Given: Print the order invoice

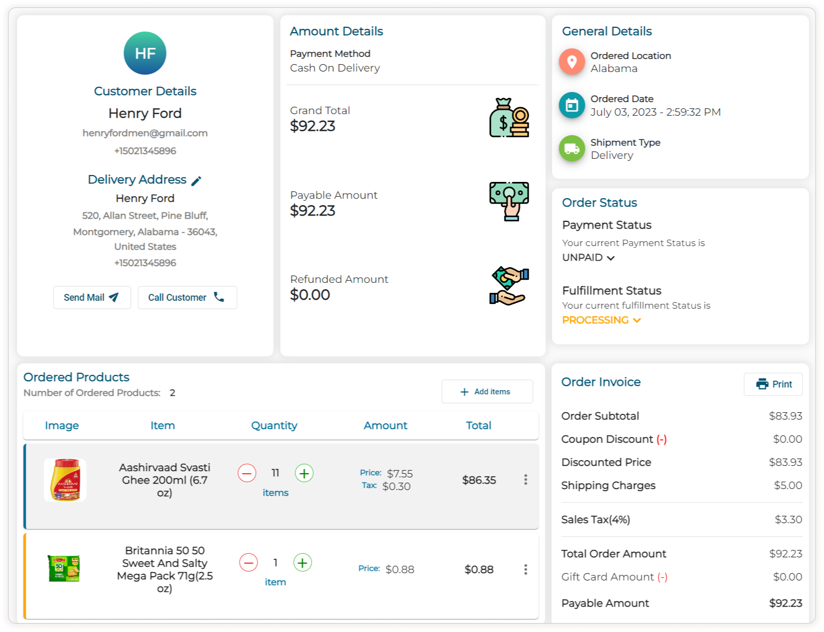Looking at the screenshot, I should pos(773,384).
